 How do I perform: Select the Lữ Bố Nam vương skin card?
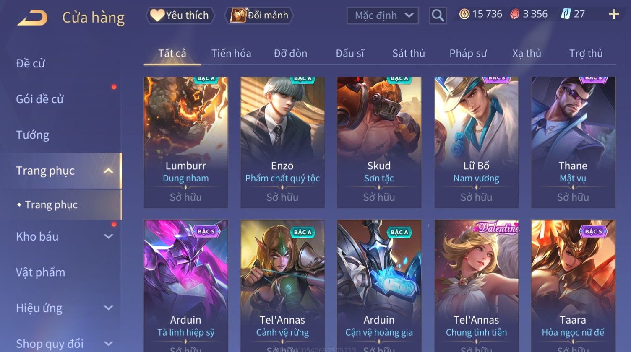coord(476,142)
